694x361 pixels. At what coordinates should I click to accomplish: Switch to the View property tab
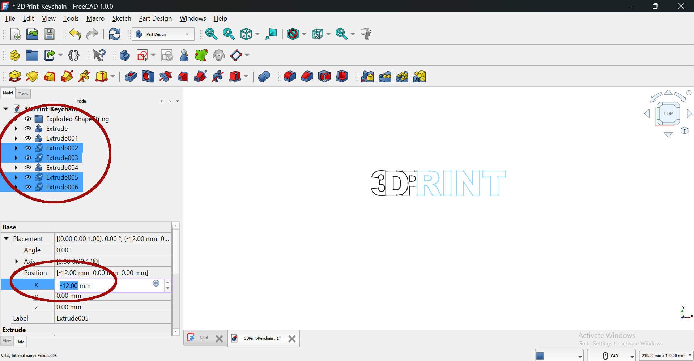tap(7, 341)
